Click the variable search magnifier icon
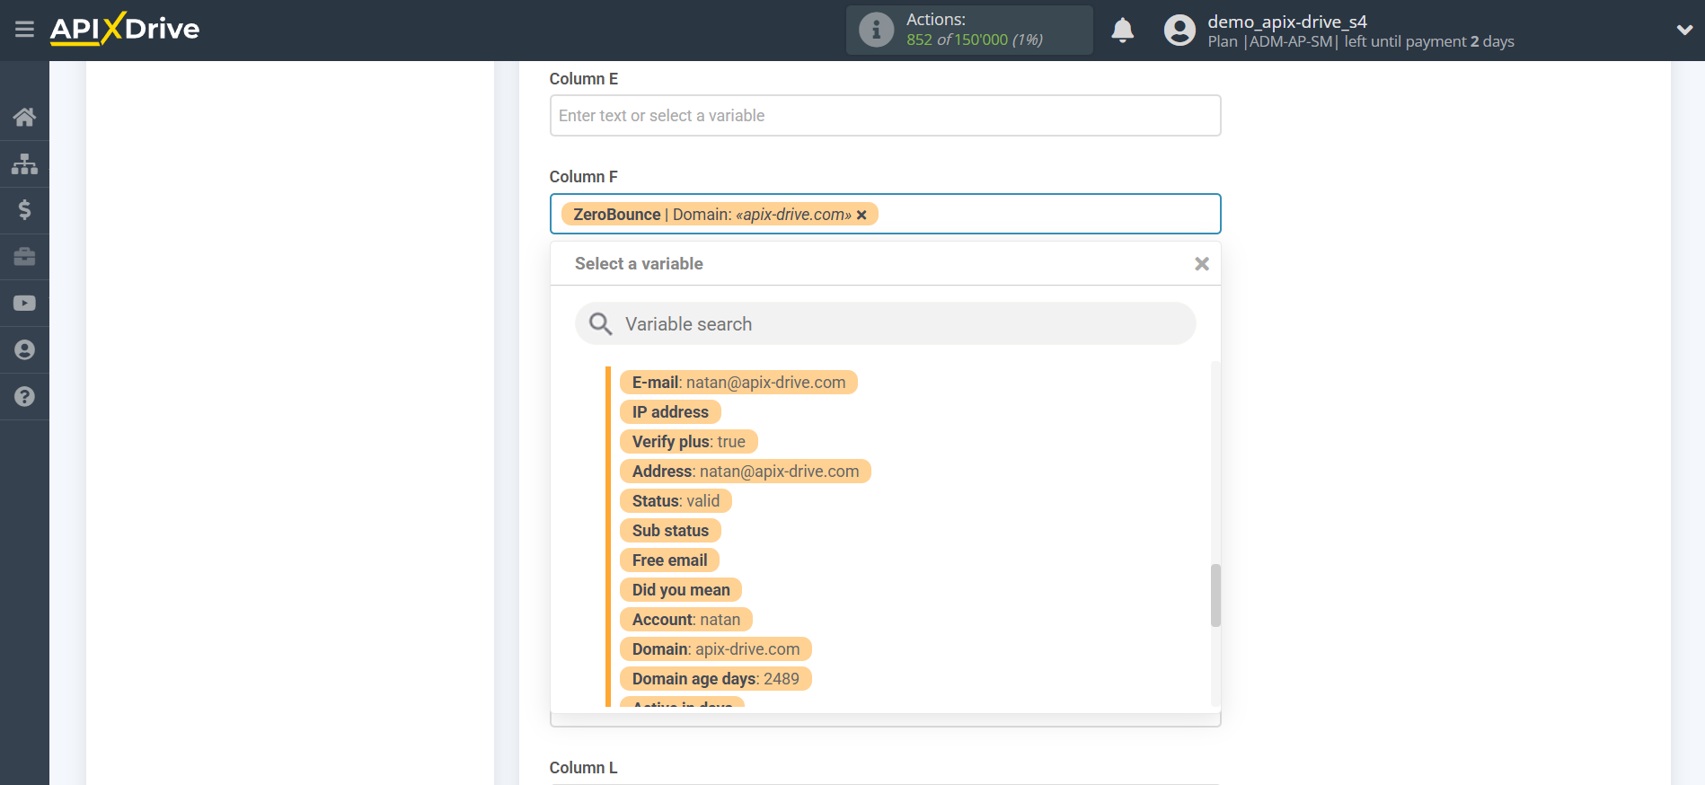Viewport: 1705px width, 785px height. [x=600, y=324]
